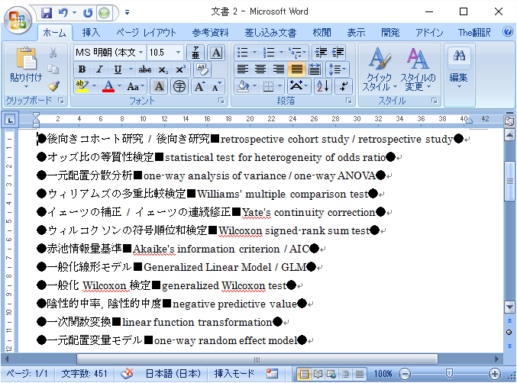Toggle italic formatting
Viewport: 517px width, 383px height.
coord(99,69)
